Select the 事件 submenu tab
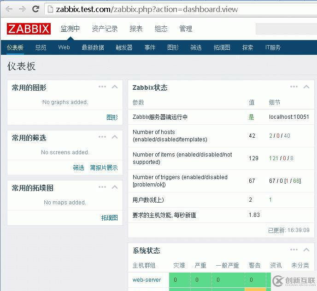The image size is (317, 291). (150, 47)
